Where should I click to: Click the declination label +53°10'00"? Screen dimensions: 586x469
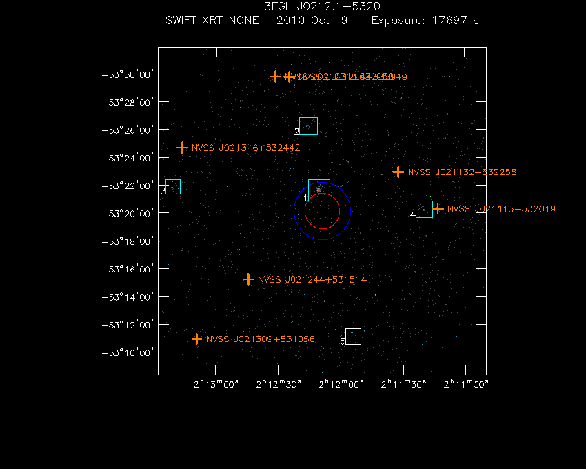click(128, 352)
